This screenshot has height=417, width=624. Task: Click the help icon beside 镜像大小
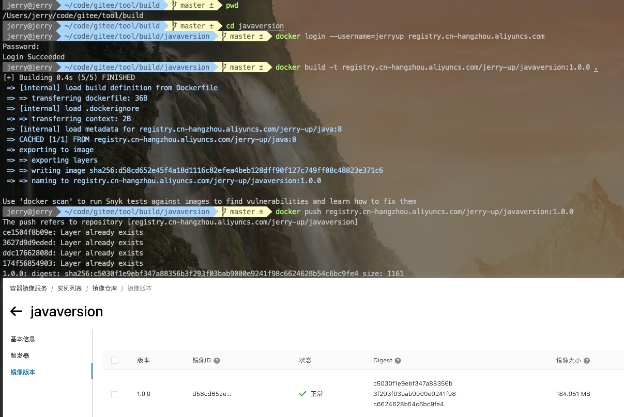tap(587, 361)
